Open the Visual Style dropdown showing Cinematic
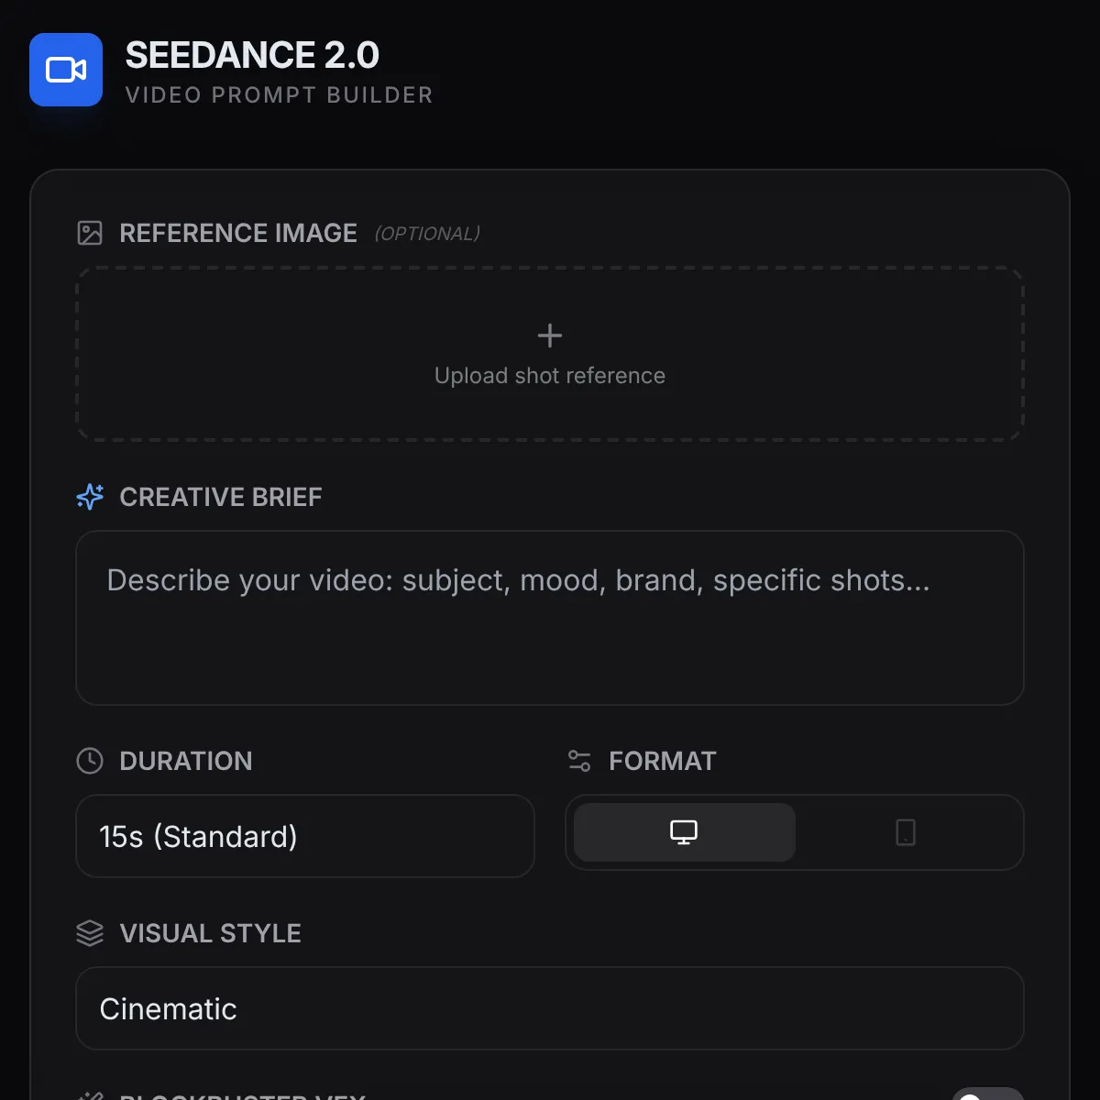The height and width of the screenshot is (1100, 1100). point(550,1008)
